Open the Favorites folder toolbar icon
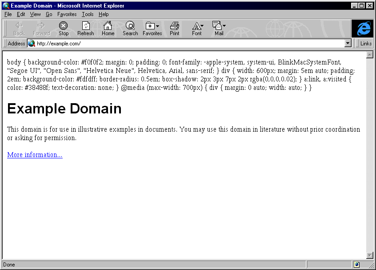This screenshot has height=270, width=376. [x=150, y=25]
